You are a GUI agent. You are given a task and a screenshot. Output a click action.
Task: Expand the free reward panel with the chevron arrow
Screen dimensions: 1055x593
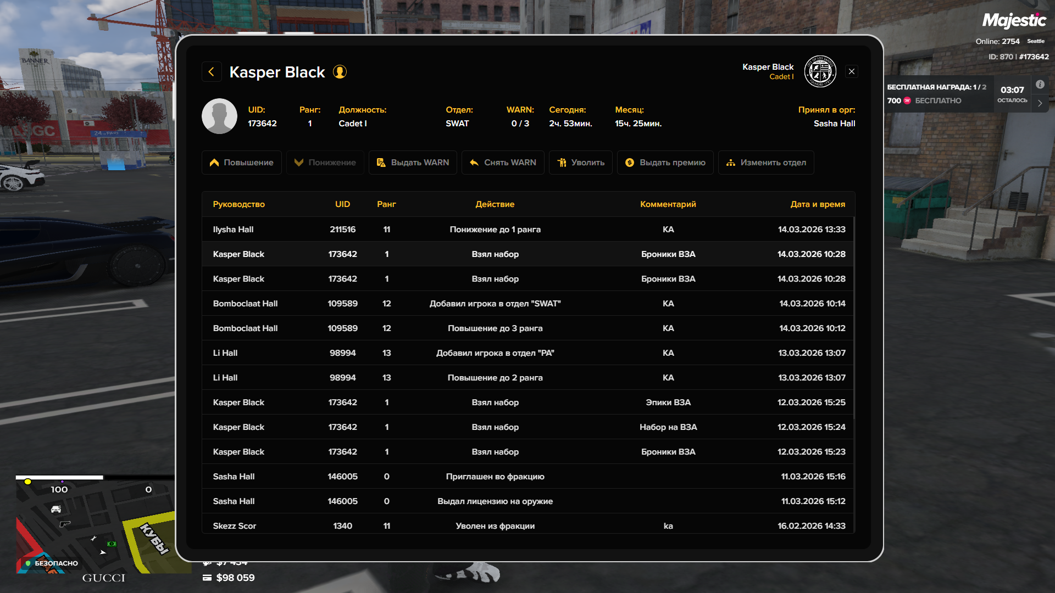1040,103
